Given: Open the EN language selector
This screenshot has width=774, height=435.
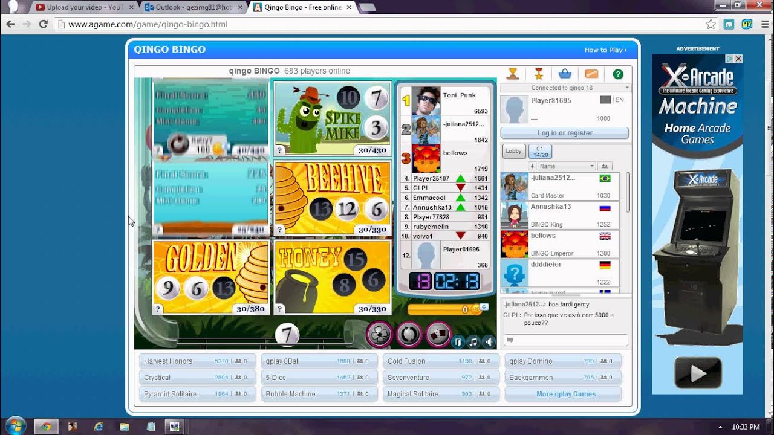Looking at the screenshot, I should click(x=612, y=100).
